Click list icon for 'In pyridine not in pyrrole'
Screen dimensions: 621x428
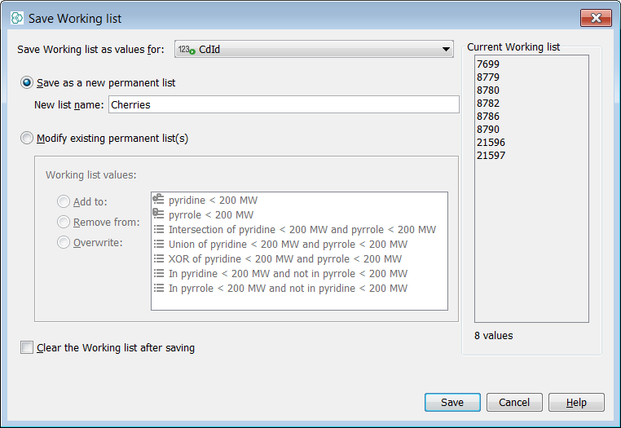[x=159, y=273]
